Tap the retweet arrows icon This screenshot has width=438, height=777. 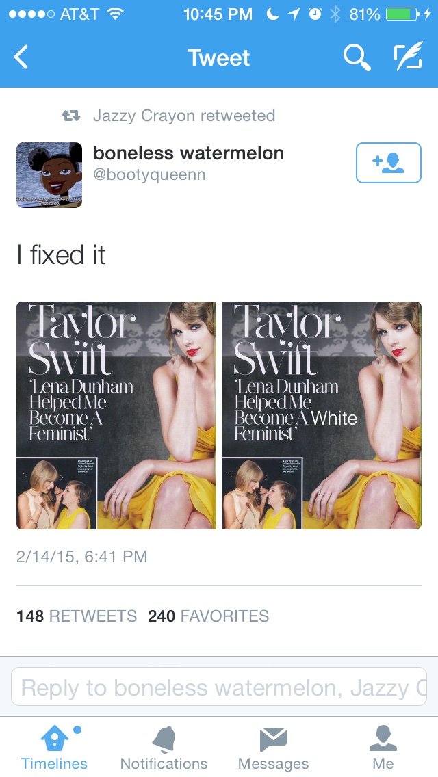point(71,116)
